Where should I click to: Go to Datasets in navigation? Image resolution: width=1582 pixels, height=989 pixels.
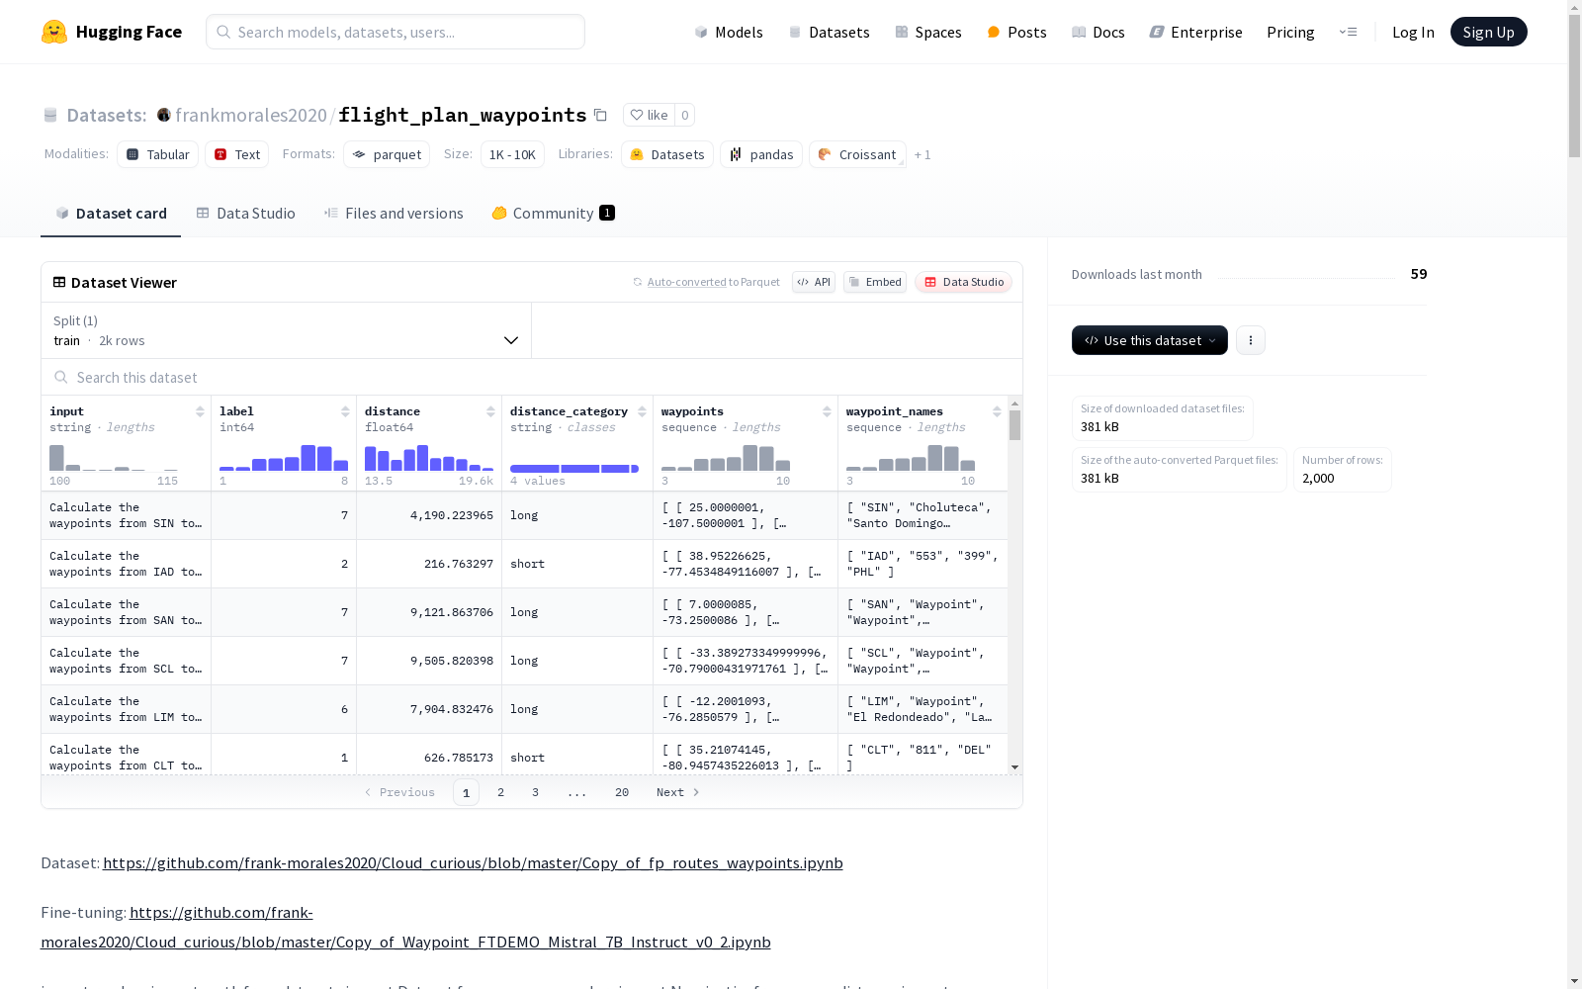829,32
